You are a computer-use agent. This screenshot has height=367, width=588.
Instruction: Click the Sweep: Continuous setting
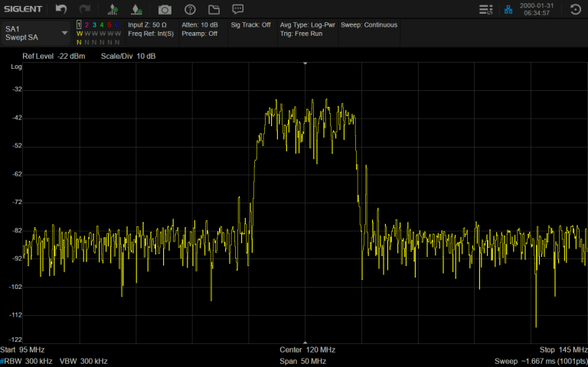coord(369,24)
